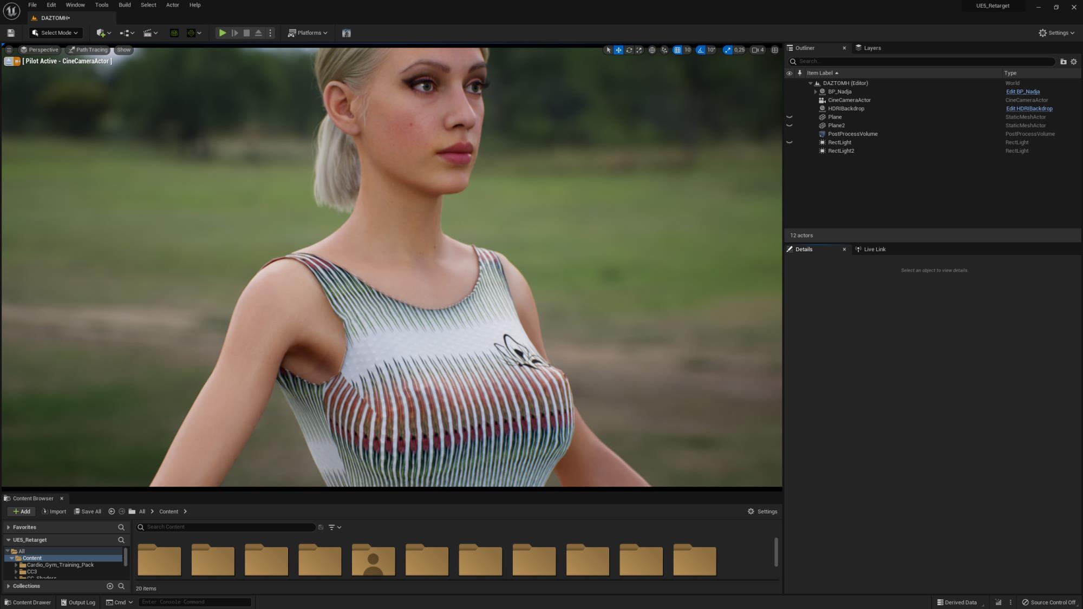Image resolution: width=1083 pixels, height=609 pixels.
Task: Click the Stop simulation button
Action: 246,33
